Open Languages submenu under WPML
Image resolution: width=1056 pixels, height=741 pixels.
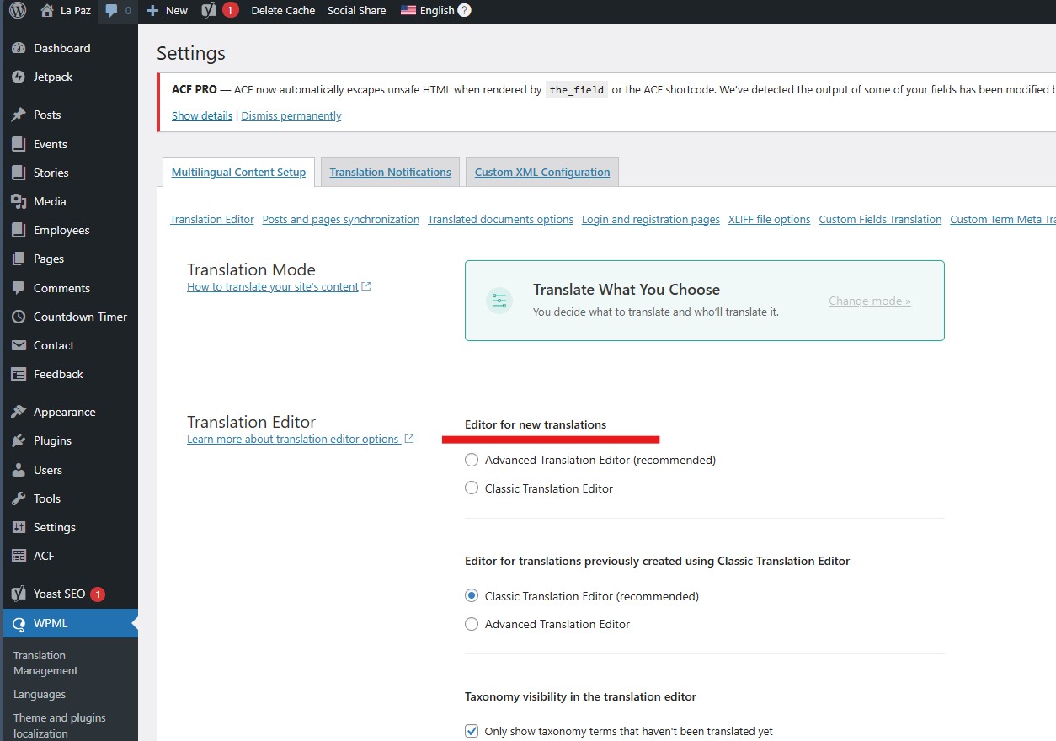[x=40, y=695]
